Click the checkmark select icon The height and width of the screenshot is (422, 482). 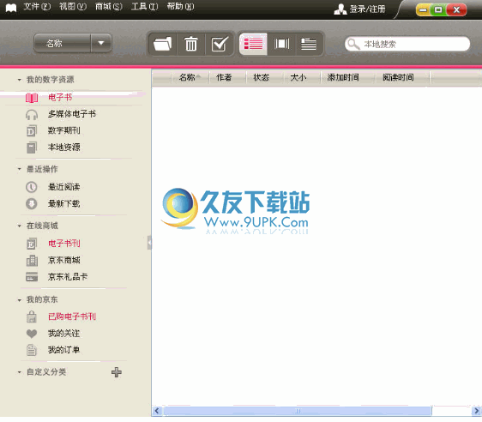220,44
